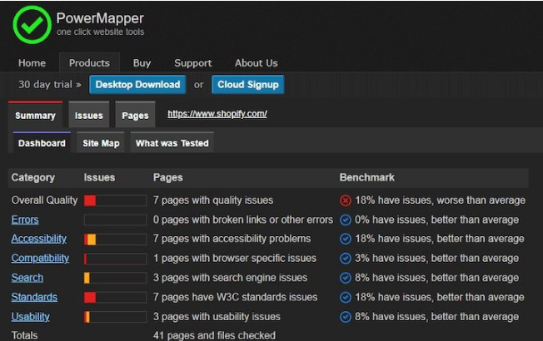Click '7 pages with quality issues' text

point(213,200)
